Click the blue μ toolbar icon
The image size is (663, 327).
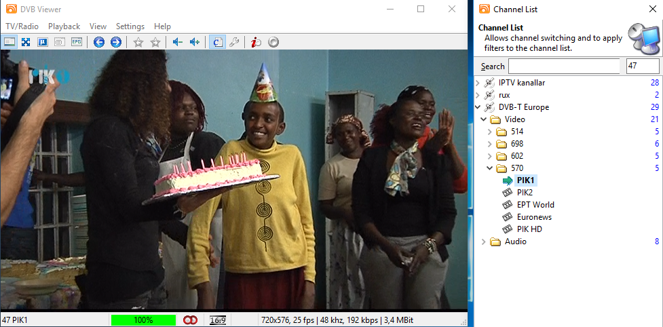[43, 42]
